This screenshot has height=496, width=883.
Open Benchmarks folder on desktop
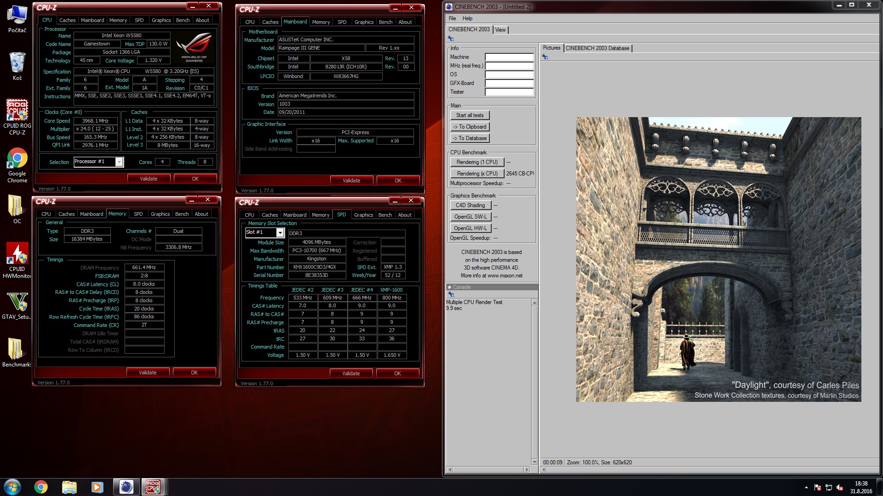point(17,353)
